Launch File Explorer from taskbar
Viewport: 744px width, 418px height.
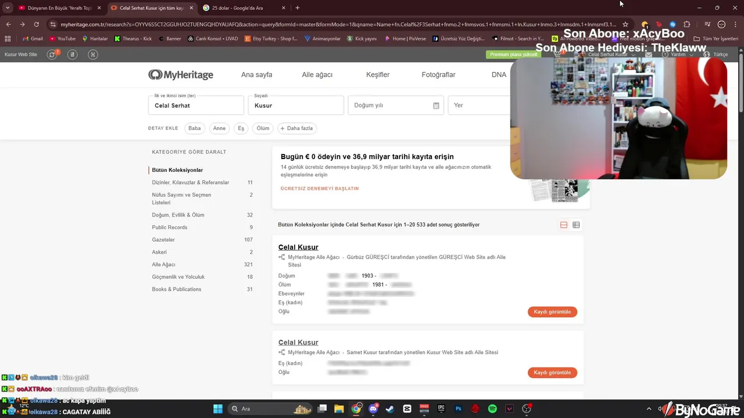[x=339, y=409]
